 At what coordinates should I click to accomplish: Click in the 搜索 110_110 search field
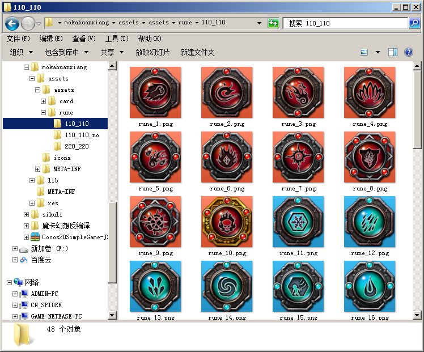pos(345,23)
